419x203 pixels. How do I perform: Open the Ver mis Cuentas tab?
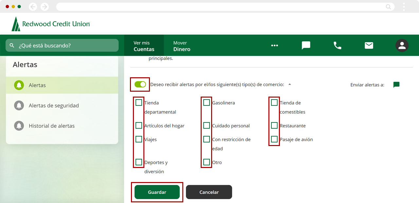tap(144, 46)
